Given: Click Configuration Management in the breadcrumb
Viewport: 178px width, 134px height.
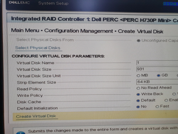Looking at the screenshot, I should tap(79, 31).
